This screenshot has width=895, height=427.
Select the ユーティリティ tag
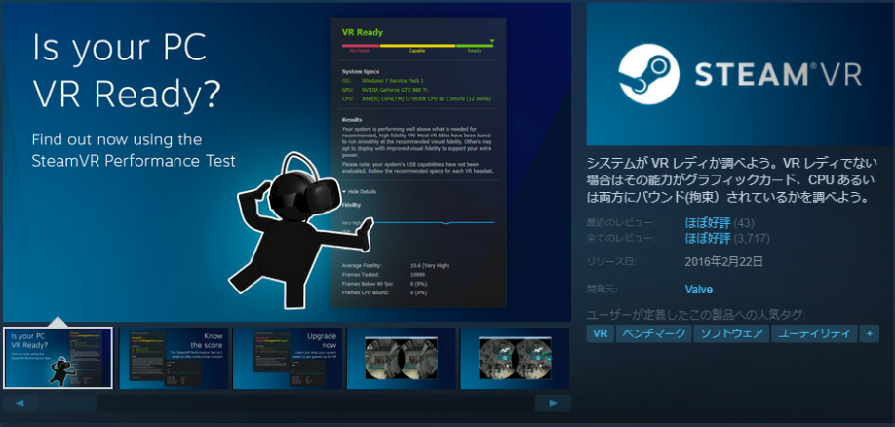pos(814,333)
